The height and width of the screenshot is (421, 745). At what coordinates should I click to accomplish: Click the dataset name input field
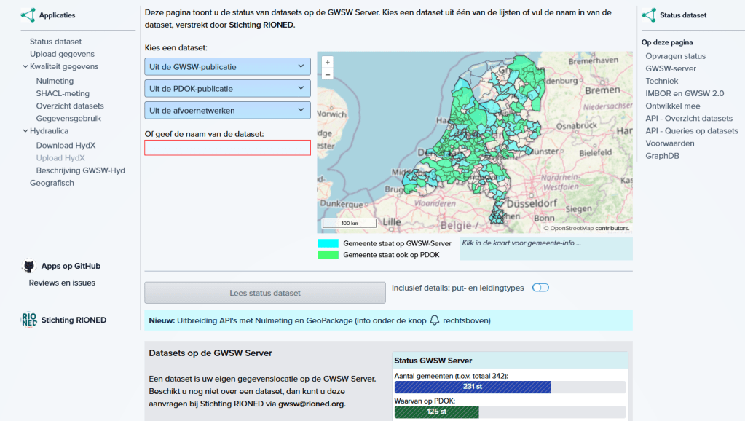pyautogui.click(x=227, y=148)
